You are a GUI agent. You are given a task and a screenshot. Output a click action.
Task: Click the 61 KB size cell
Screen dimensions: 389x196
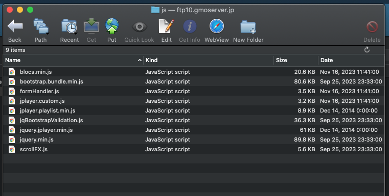[x=307, y=130]
